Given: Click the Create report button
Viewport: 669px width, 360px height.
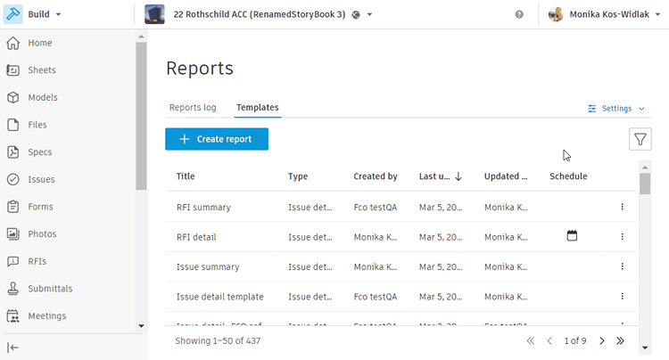Looking at the screenshot, I should (217, 139).
